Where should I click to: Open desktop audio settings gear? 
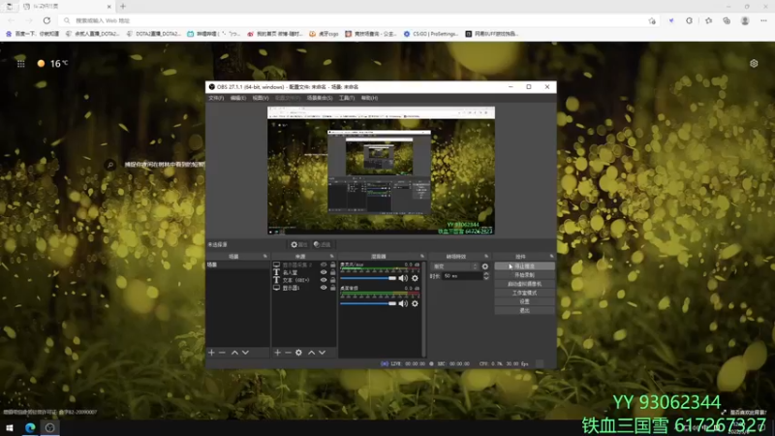click(x=415, y=303)
